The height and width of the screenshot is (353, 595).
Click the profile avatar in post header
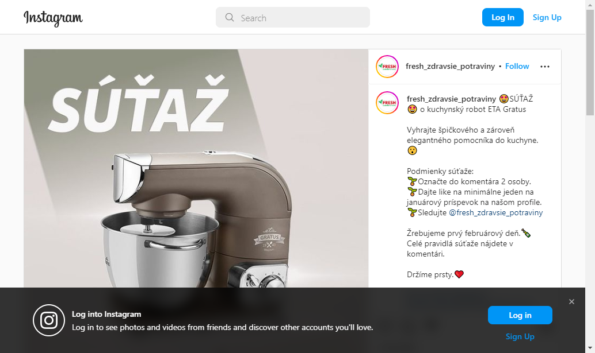pos(387,67)
